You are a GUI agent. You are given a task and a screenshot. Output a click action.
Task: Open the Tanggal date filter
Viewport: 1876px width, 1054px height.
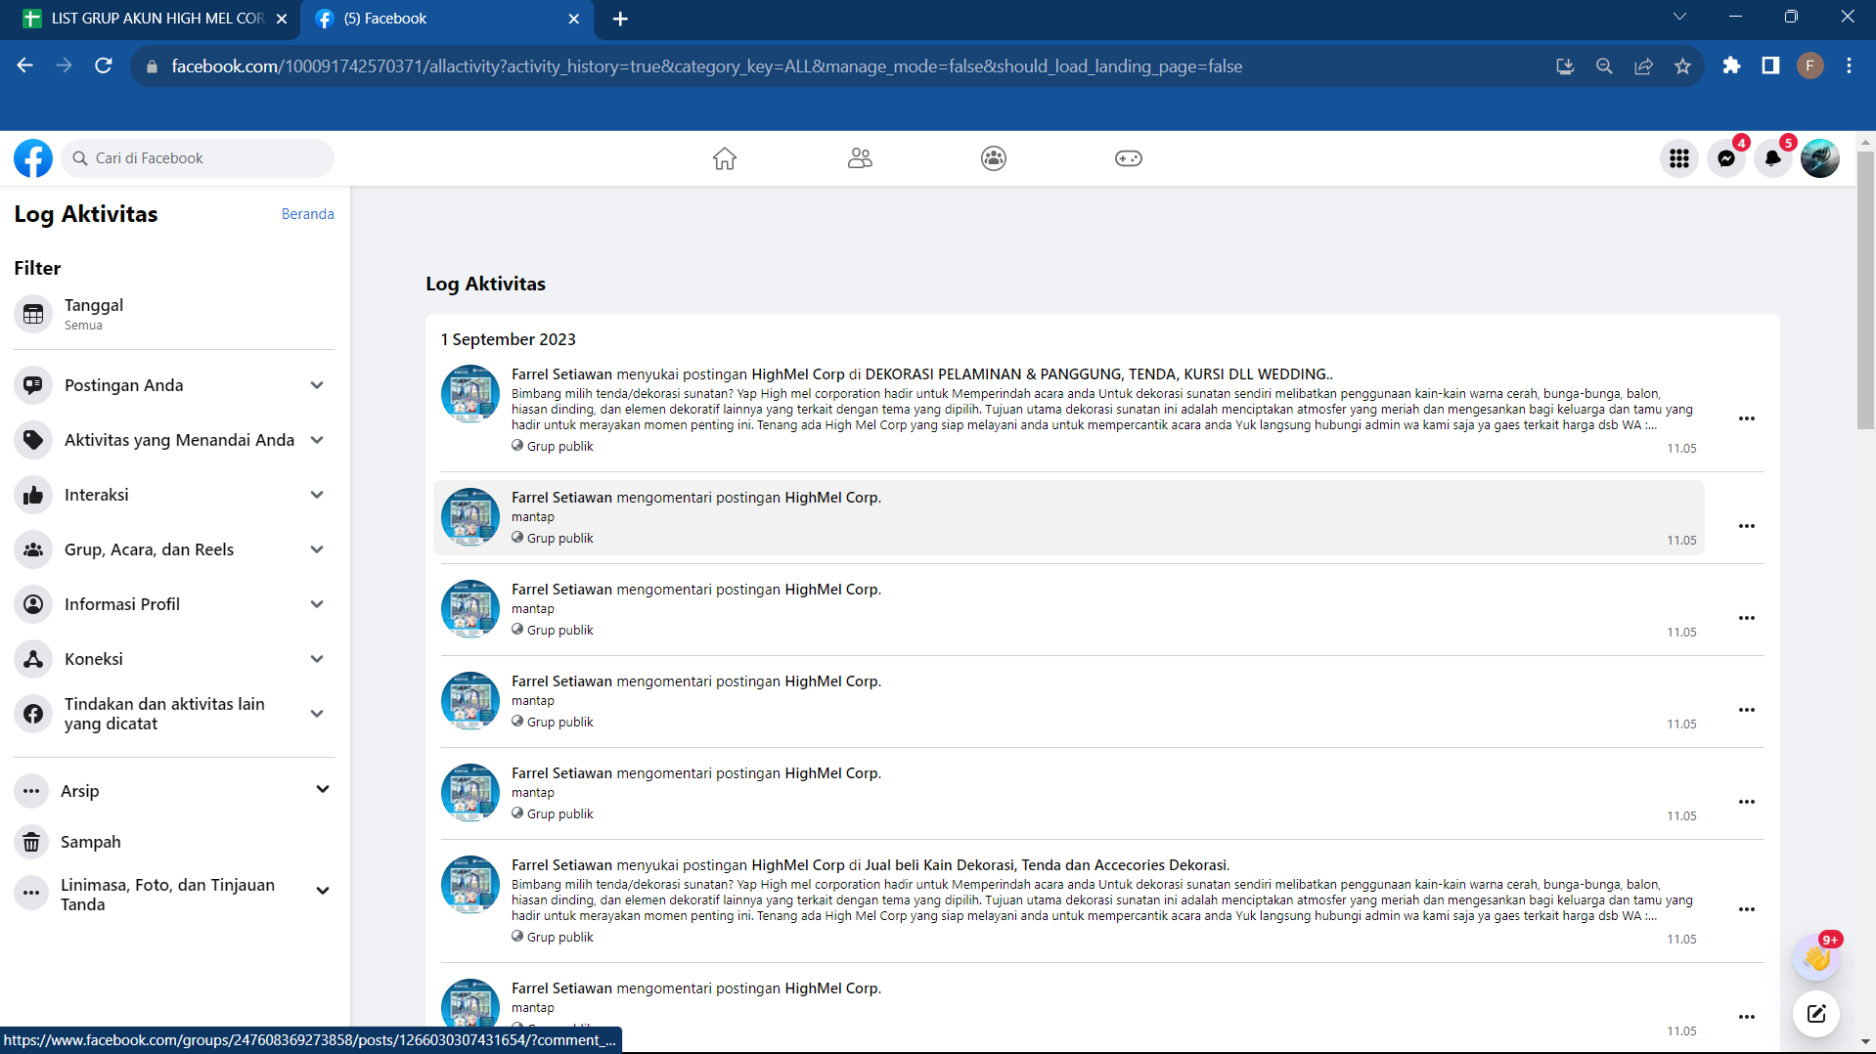tap(174, 314)
